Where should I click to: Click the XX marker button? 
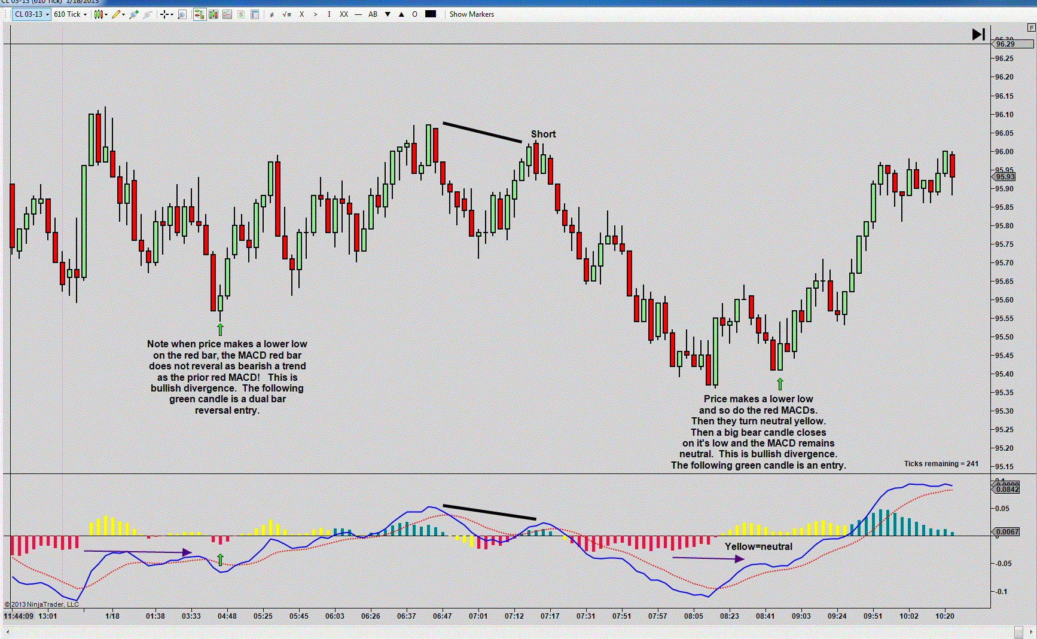(x=344, y=14)
